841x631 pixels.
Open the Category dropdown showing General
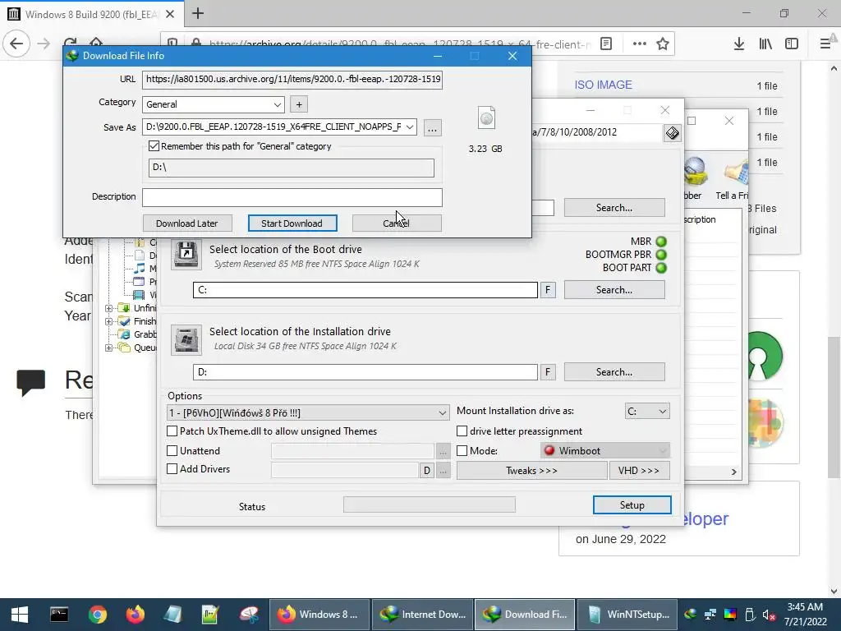(x=214, y=104)
